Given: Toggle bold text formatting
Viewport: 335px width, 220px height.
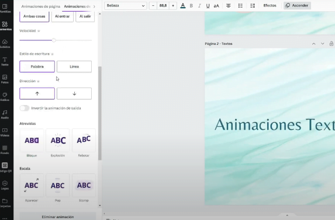Looking at the screenshot, I should click(191, 6).
